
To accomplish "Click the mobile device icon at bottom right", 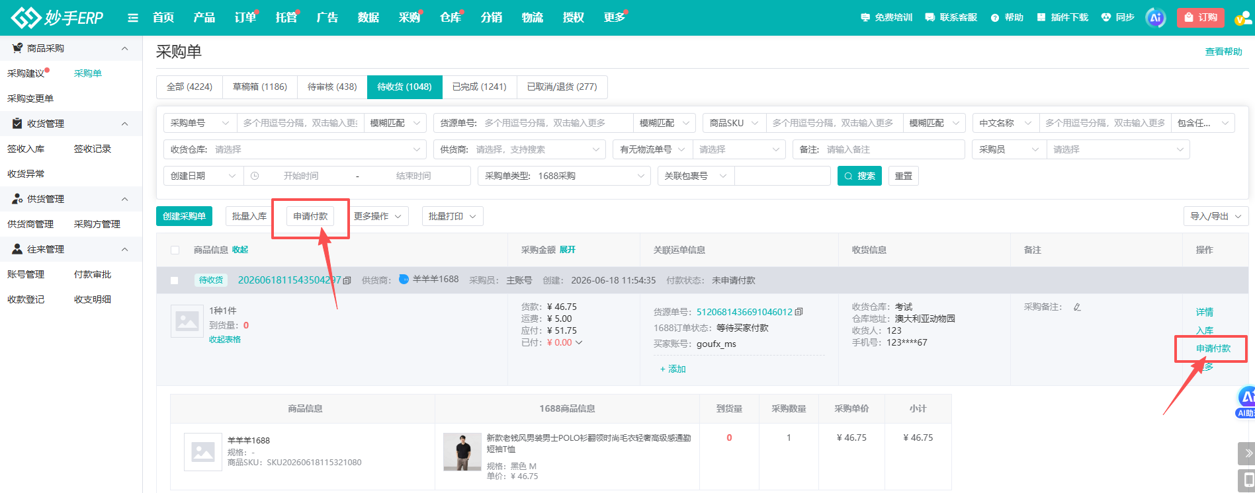I will 1247,480.
